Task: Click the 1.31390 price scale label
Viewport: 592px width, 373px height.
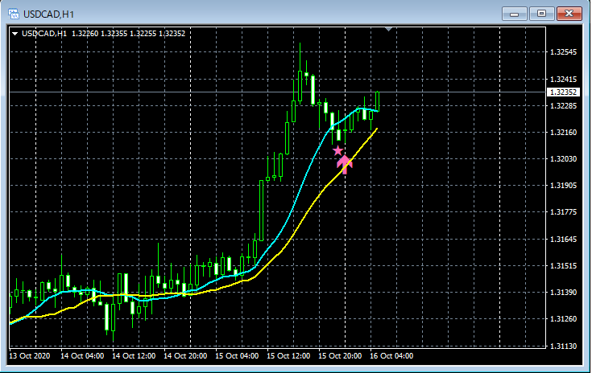Action: point(563,293)
